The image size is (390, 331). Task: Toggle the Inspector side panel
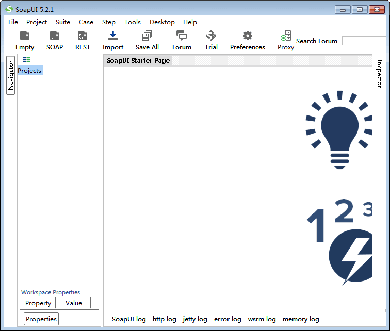(379, 73)
